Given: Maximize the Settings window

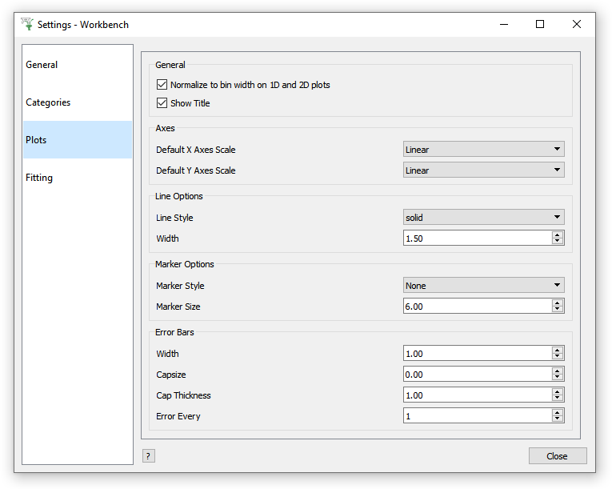Looking at the screenshot, I should (x=540, y=24).
